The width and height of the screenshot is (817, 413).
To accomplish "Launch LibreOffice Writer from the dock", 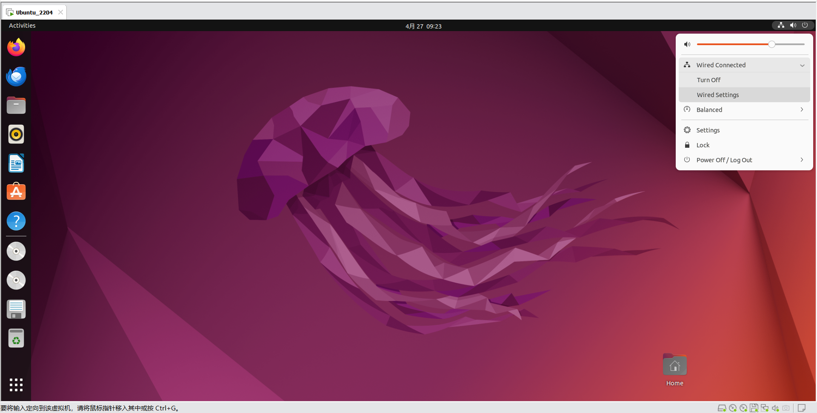I will click(16, 163).
